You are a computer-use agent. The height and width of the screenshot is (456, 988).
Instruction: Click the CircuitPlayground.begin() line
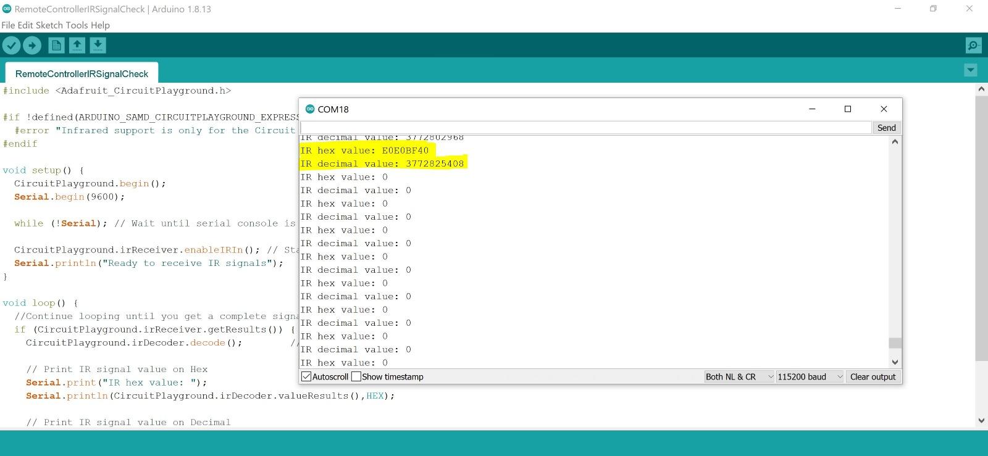pos(90,183)
